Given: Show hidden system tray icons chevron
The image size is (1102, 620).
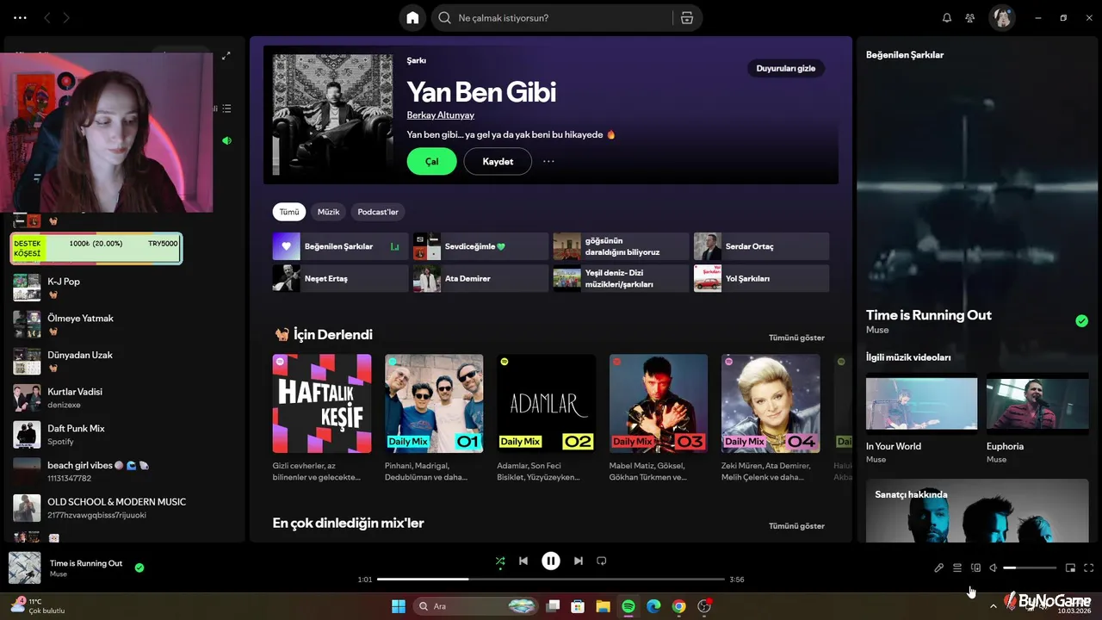Looking at the screenshot, I should click(994, 606).
